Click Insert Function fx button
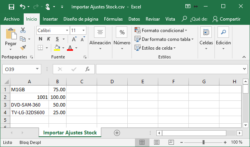250x147 pixels. pyautogui.click(x=88, y=69)
